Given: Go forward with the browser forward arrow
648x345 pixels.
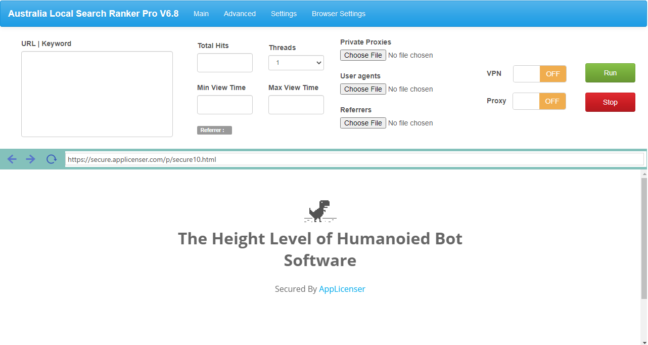Looking at the screenshot, I should (x=31, y=159).
